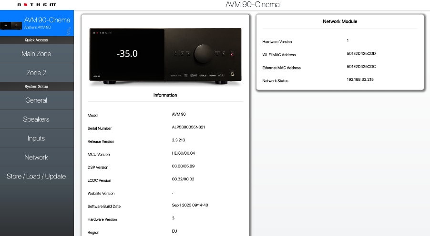430x236 pixels.
Task: Click LCDC Version value 00.32/00.02
Action: pyautogui.click(x=183, y=179)
